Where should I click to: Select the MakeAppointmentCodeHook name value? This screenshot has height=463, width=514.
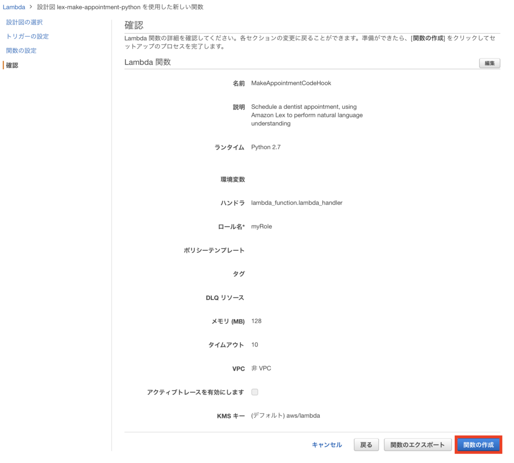291,83
